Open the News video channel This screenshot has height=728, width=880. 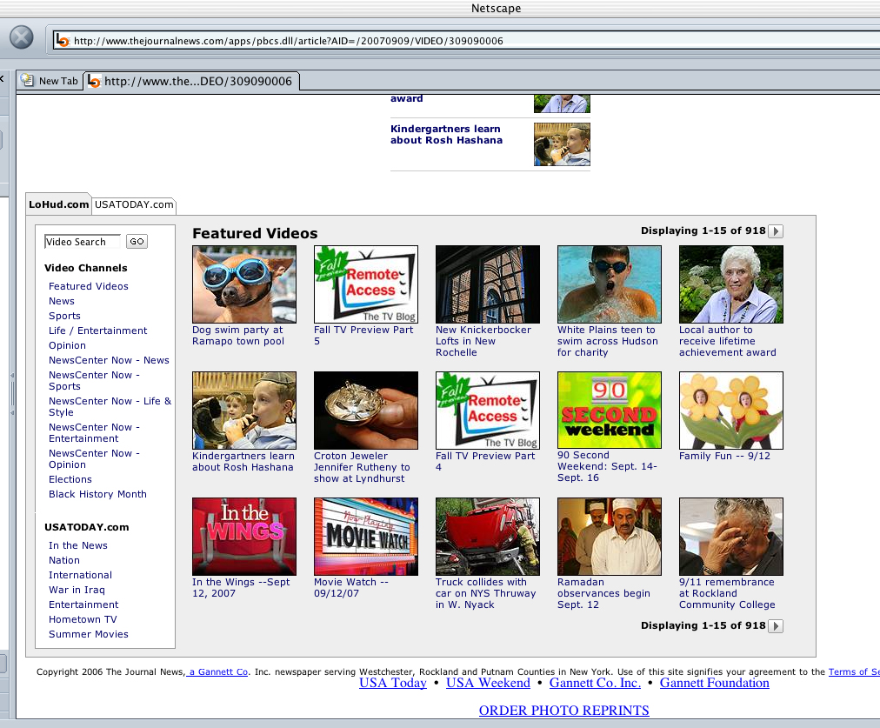pyautogui.click(x=62, y=301)
